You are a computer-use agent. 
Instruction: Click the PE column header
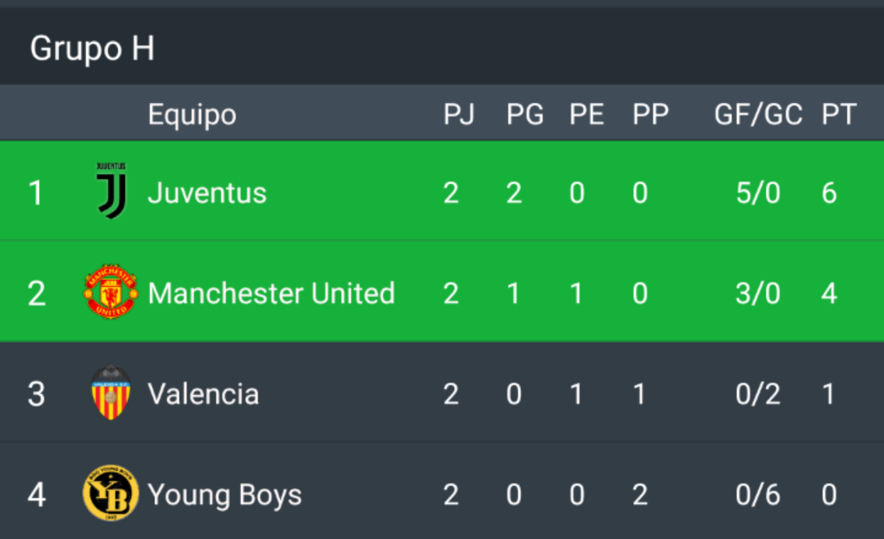[586, 115]
